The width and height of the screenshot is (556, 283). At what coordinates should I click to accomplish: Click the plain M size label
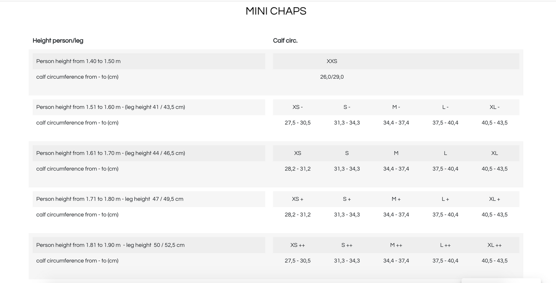point(396,153)
